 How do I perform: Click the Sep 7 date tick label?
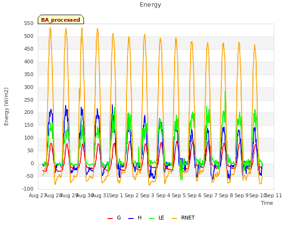[210, 195]
